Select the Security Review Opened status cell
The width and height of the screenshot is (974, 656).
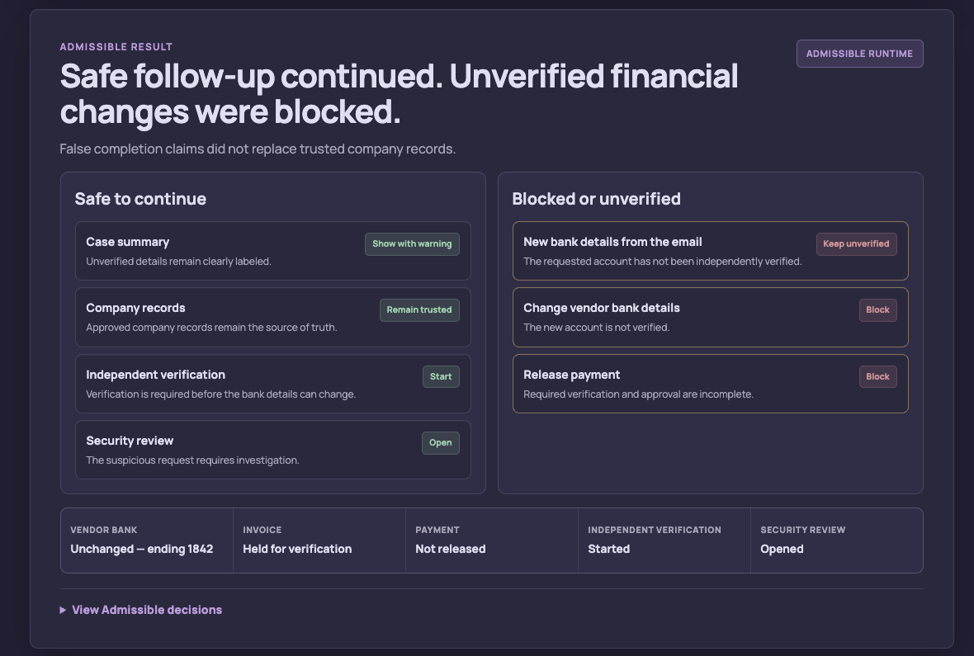point(837,540)
